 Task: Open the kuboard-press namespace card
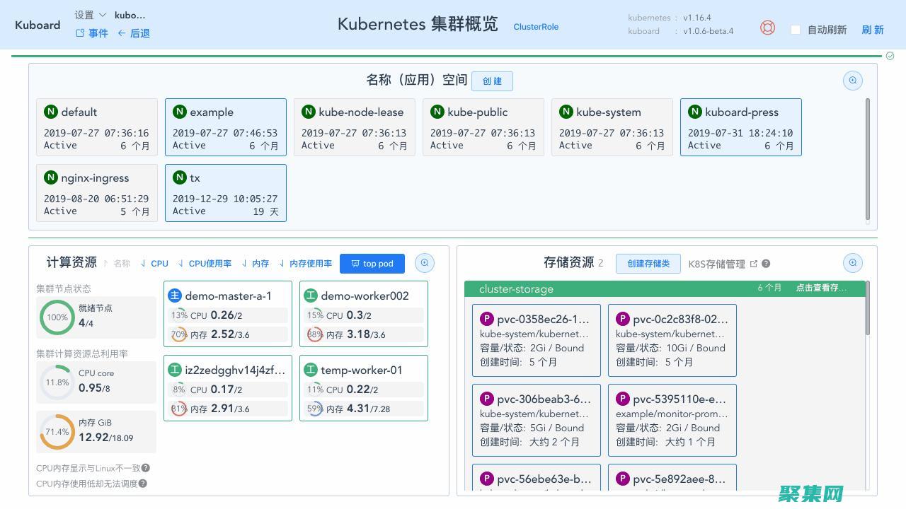pos(740,127)
